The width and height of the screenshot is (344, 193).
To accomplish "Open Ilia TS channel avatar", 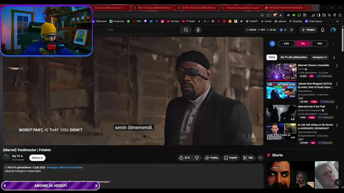I will tap(6, 157).
